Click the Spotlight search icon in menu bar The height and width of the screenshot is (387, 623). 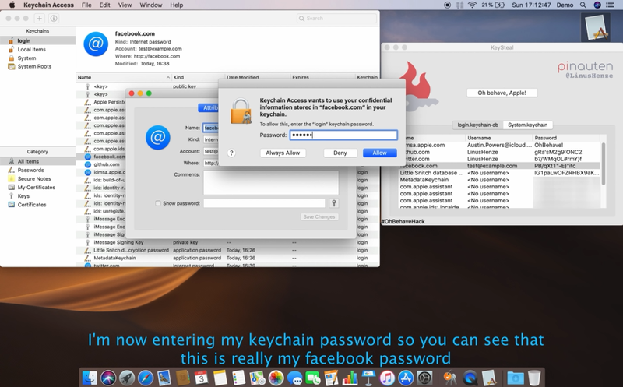point(583,5)
